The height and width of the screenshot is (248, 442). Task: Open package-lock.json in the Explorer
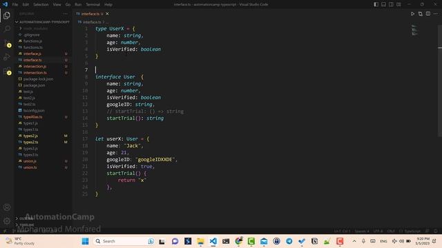click(42, 79)
